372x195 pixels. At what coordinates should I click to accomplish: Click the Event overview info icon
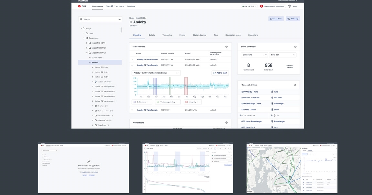point(295,47)
